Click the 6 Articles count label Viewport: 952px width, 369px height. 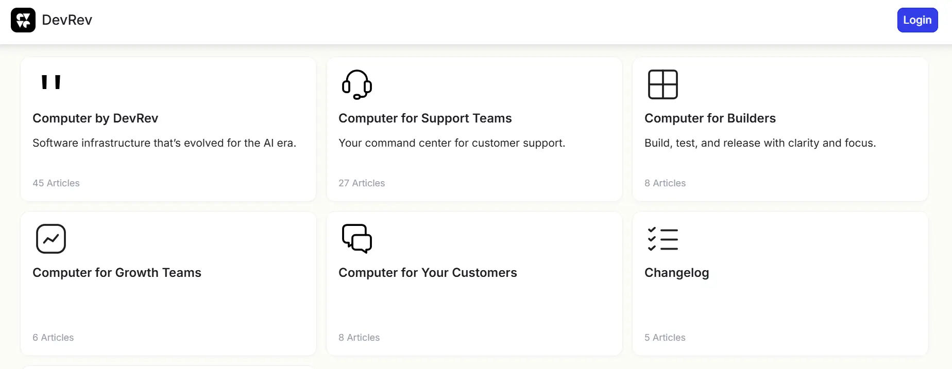[x=53, y=338]
